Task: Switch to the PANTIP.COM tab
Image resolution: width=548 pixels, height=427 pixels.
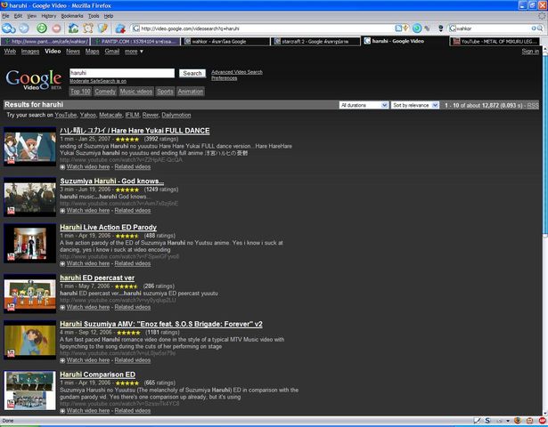Action: tap(135, 42)
